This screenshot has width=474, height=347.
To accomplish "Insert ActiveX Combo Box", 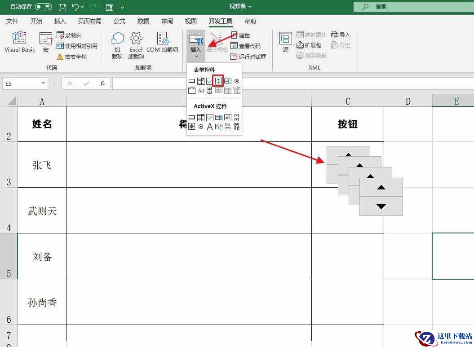I will pos(201,118).
